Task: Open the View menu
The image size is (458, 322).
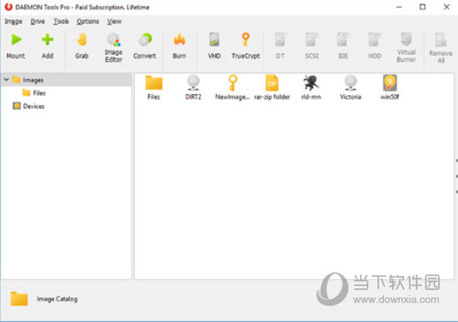Action: (114, 22)
